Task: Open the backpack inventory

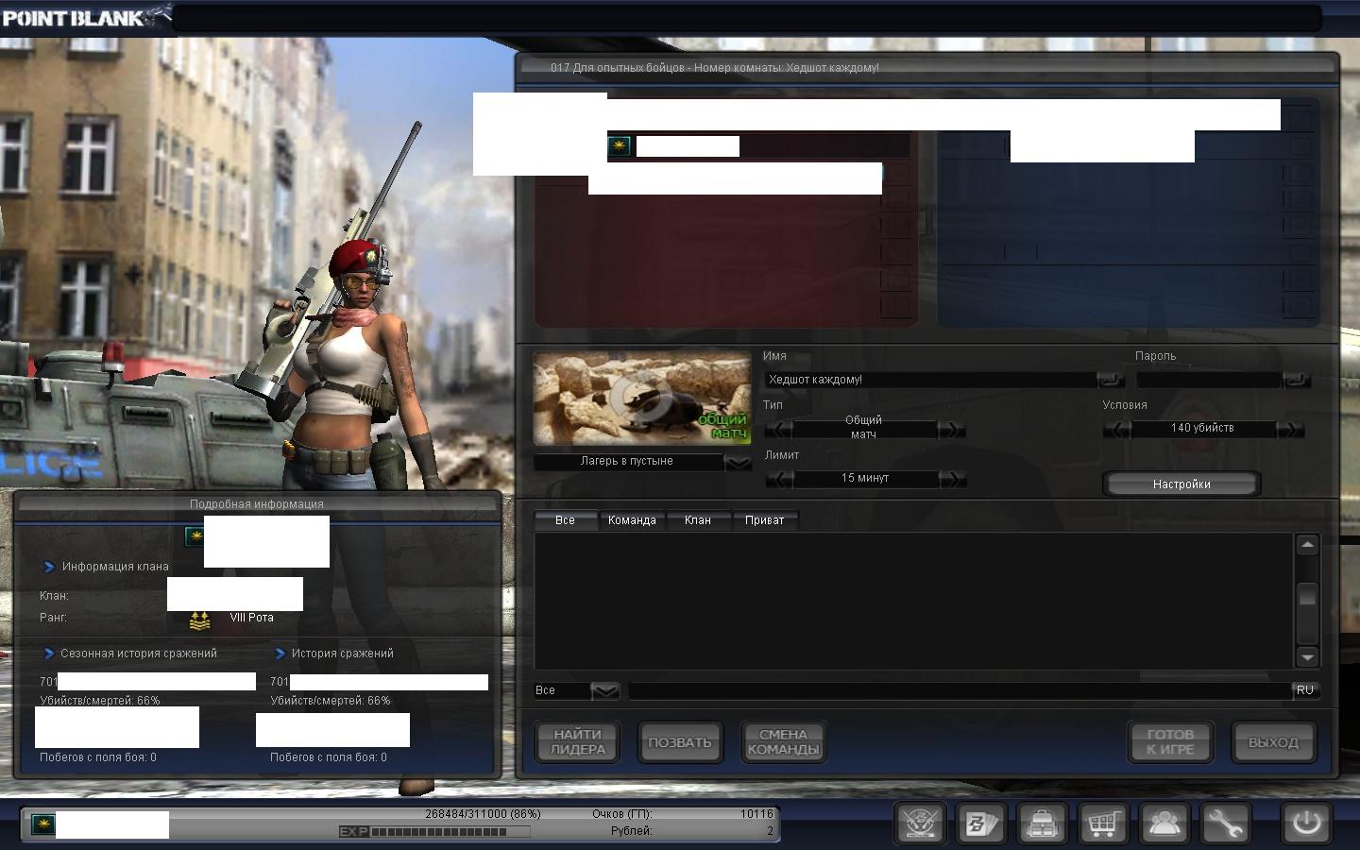Action: point(1043,824)
